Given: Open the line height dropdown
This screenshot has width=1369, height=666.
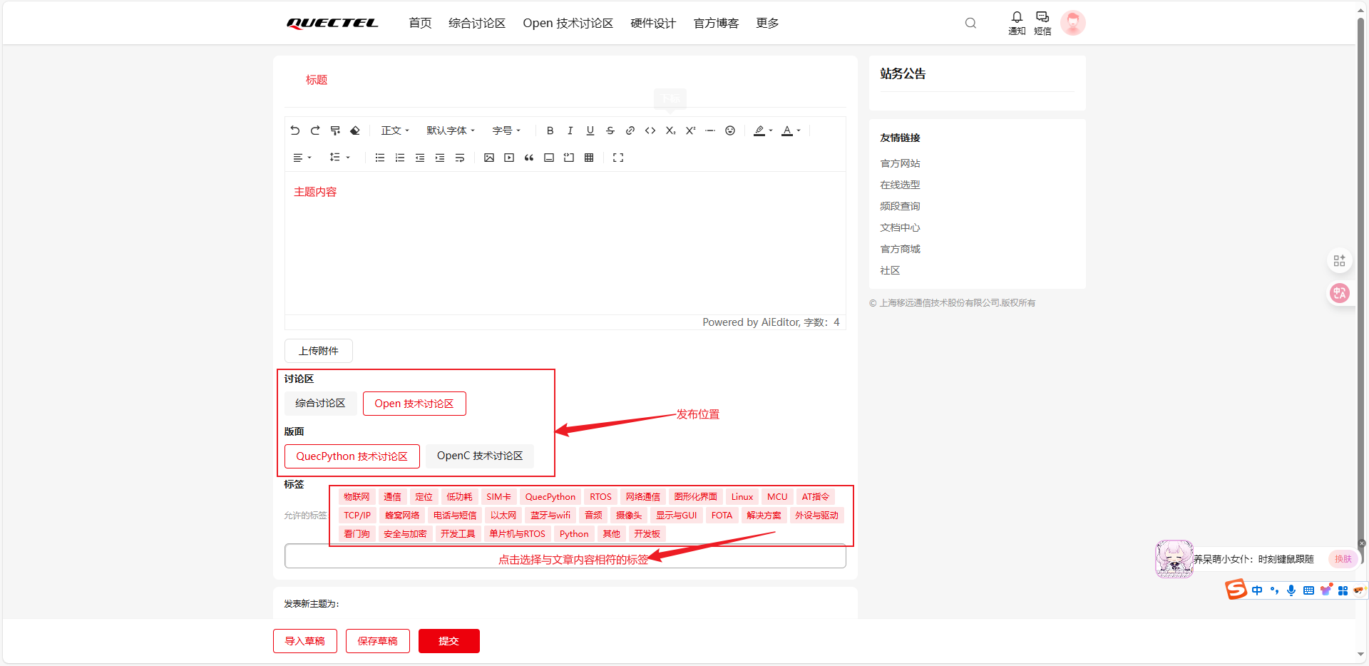Looking at the screenshot, I should pyautogui.click(x=339, y=158).
